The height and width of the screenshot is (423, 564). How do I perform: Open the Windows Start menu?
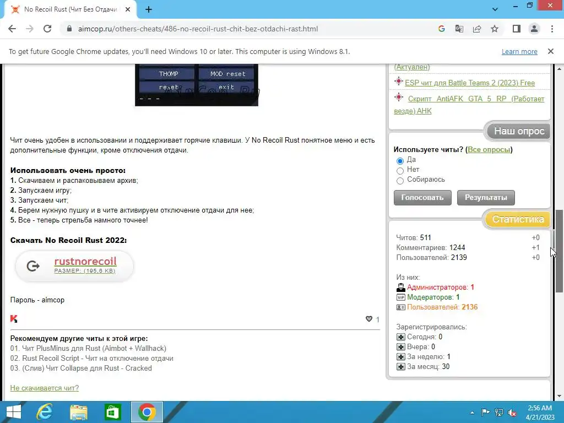[14, 412]
